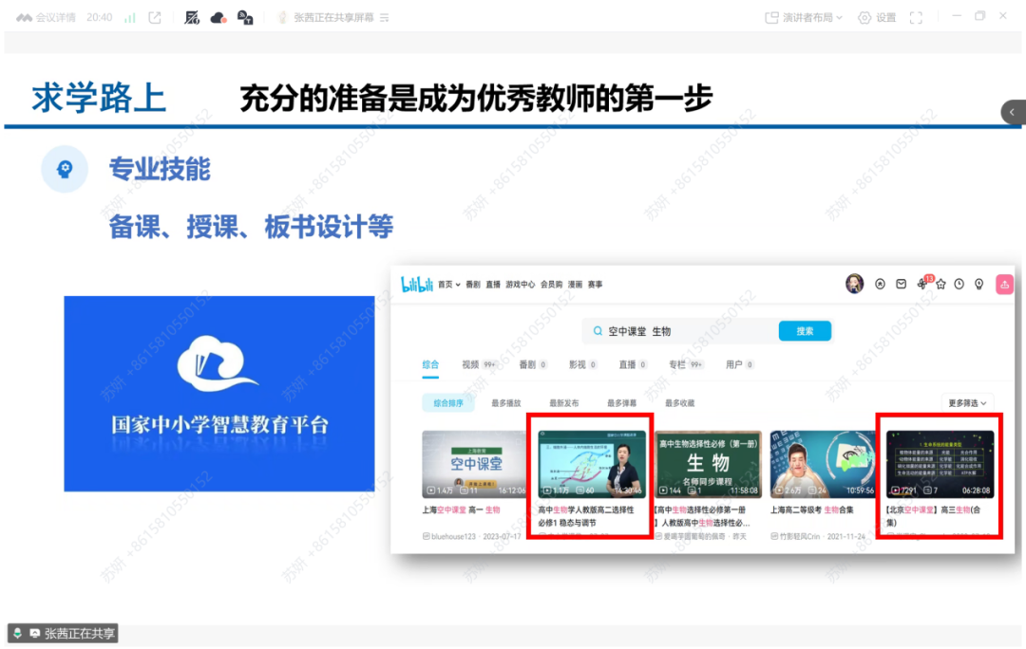Viewport: 1026px width, 649px height.
Task: Expand the 更多筛选 filter dropdown
Action: [968, 402]
